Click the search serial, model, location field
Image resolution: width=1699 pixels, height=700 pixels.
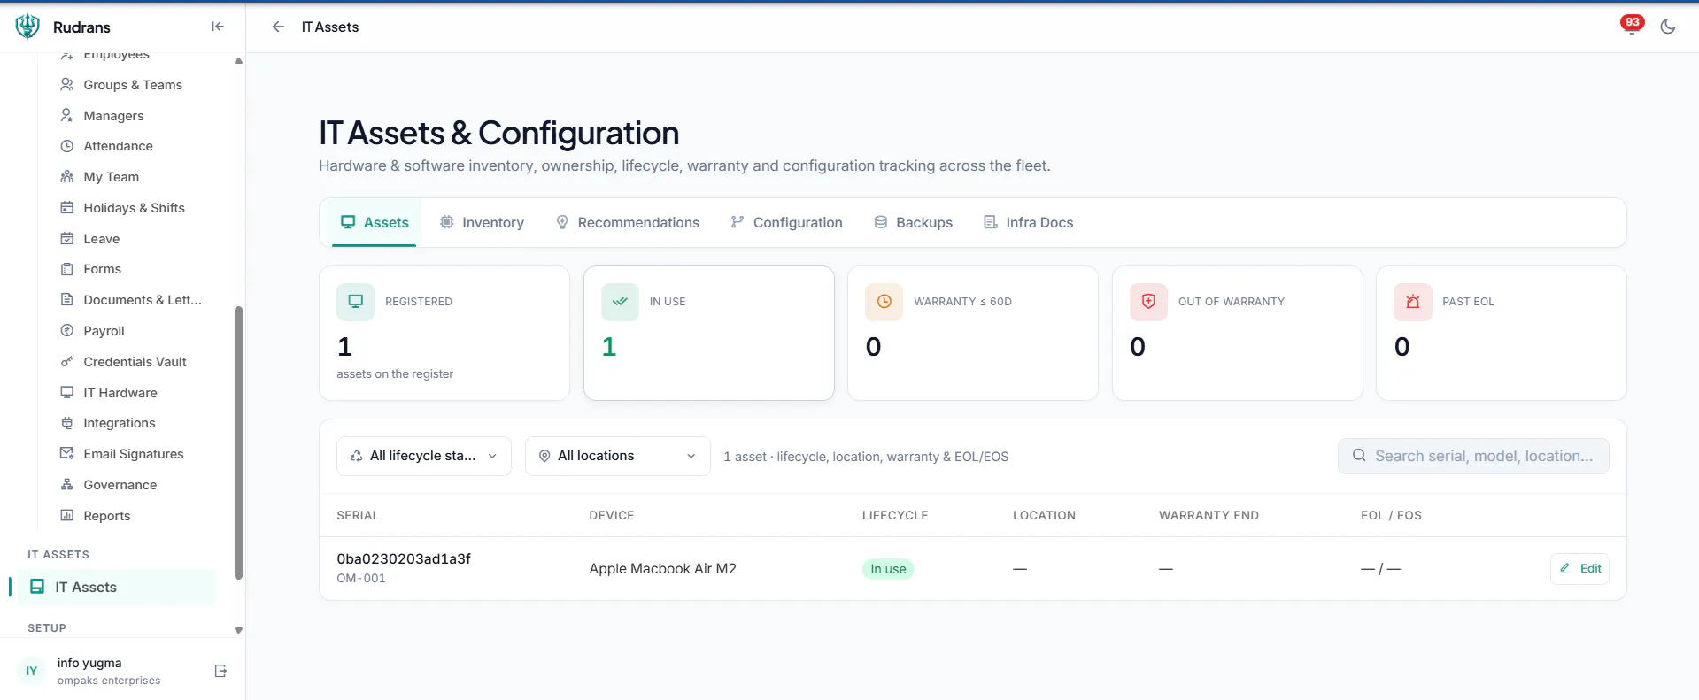1473,456
